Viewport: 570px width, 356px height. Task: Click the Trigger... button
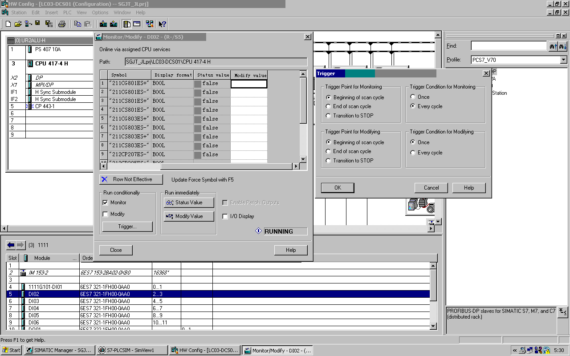pyautogui.click(x=127, y=227)
